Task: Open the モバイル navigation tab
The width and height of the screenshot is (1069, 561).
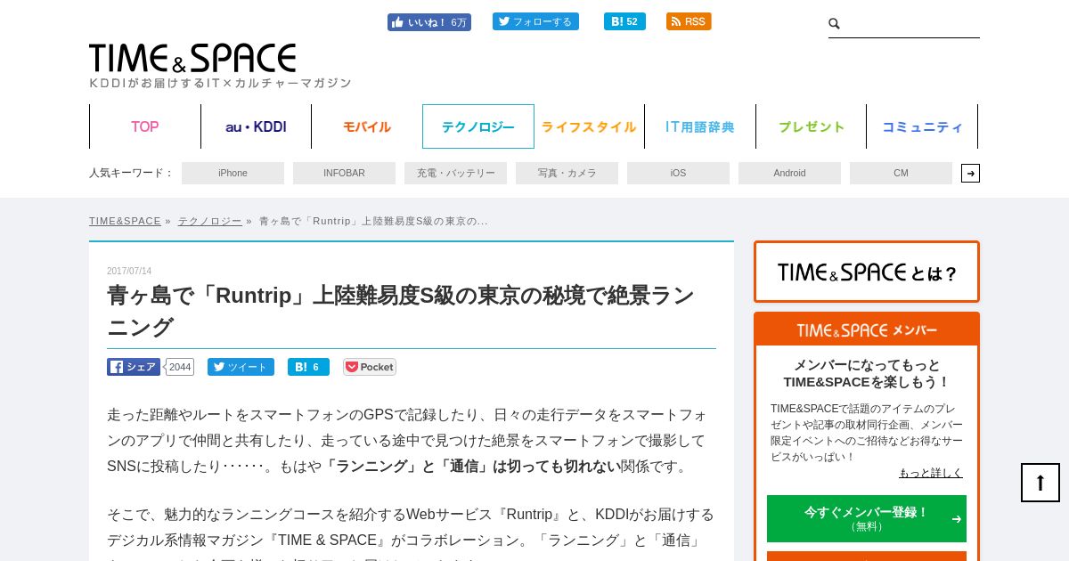Action: (x=367, y=126)
